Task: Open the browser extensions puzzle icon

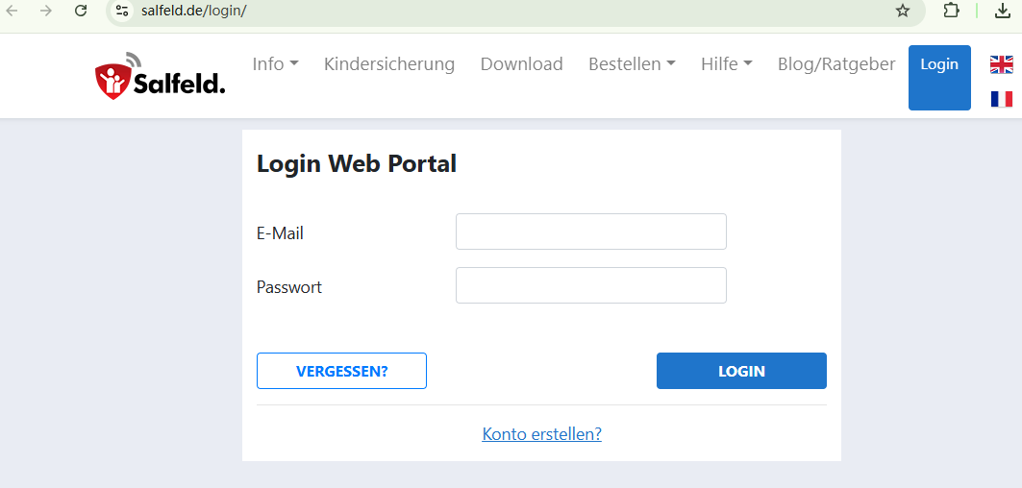Action: 951,11
